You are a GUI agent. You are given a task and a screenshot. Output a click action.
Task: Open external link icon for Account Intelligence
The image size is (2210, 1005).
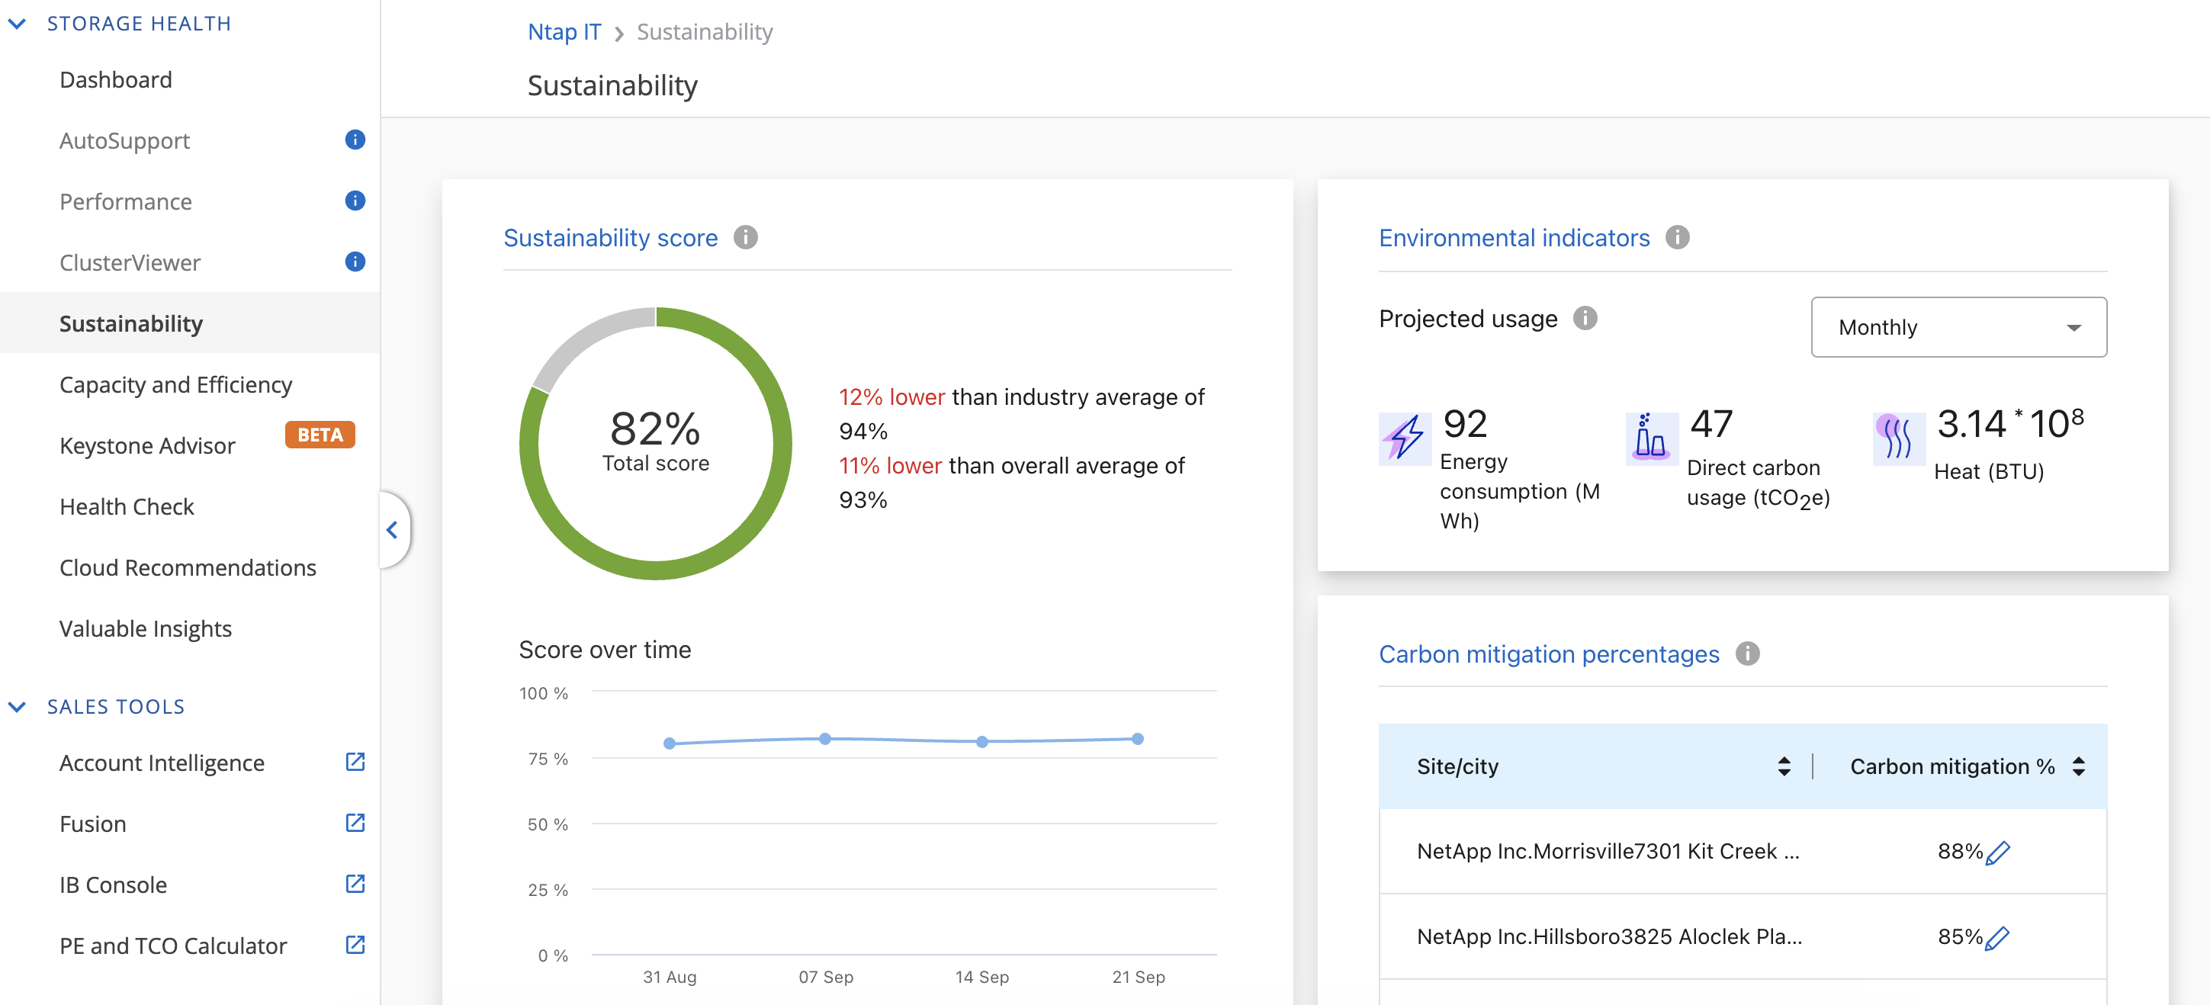click(x=355, y=762)
